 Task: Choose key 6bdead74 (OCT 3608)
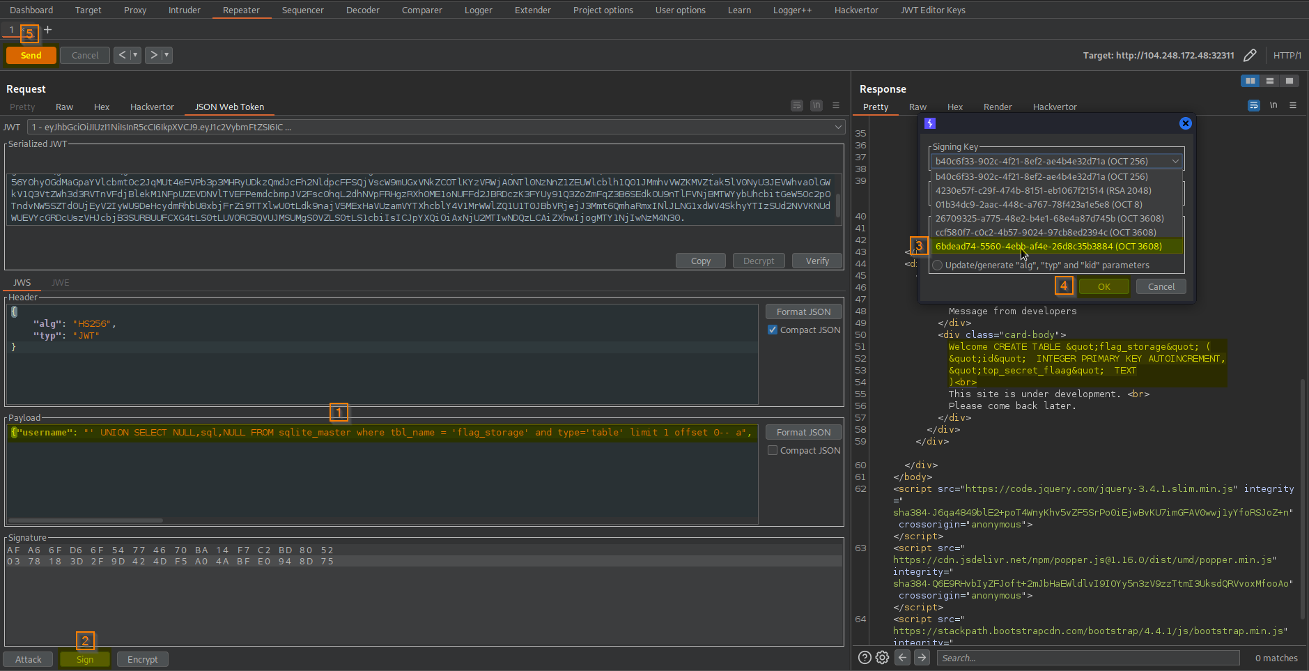(x=1056, y=246)
